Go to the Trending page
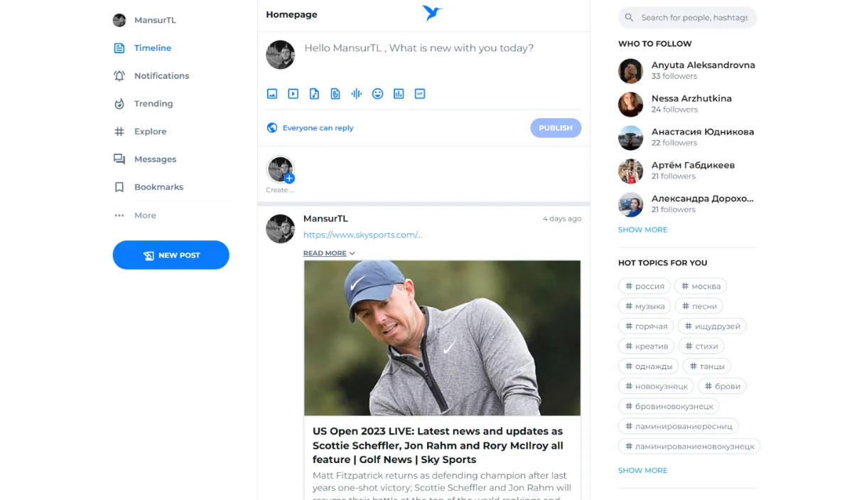The width and height of the screenshot is (857, 500). point(153,104)
